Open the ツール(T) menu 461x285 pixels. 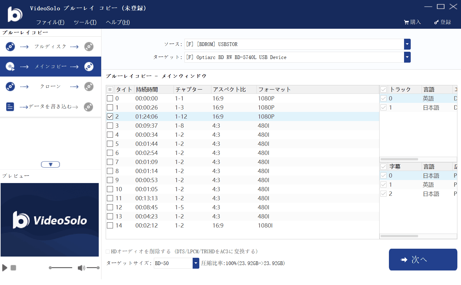(x=85, y=22)
